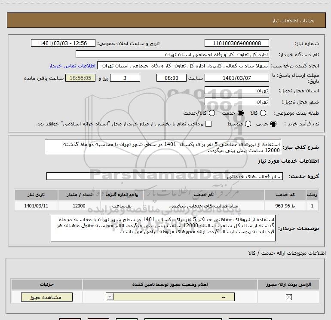Click the countdown timer 18:56:05
The height and width of the screenshot is (320, 331).
point(80,78)
